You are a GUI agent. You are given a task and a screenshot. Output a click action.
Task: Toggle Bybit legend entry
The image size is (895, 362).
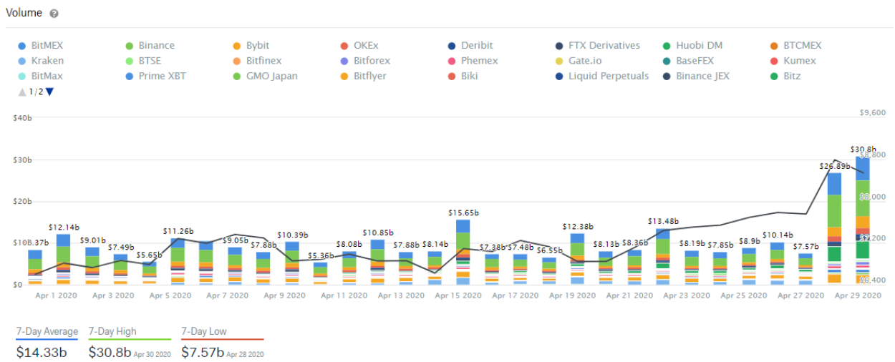tap(251, 46)
